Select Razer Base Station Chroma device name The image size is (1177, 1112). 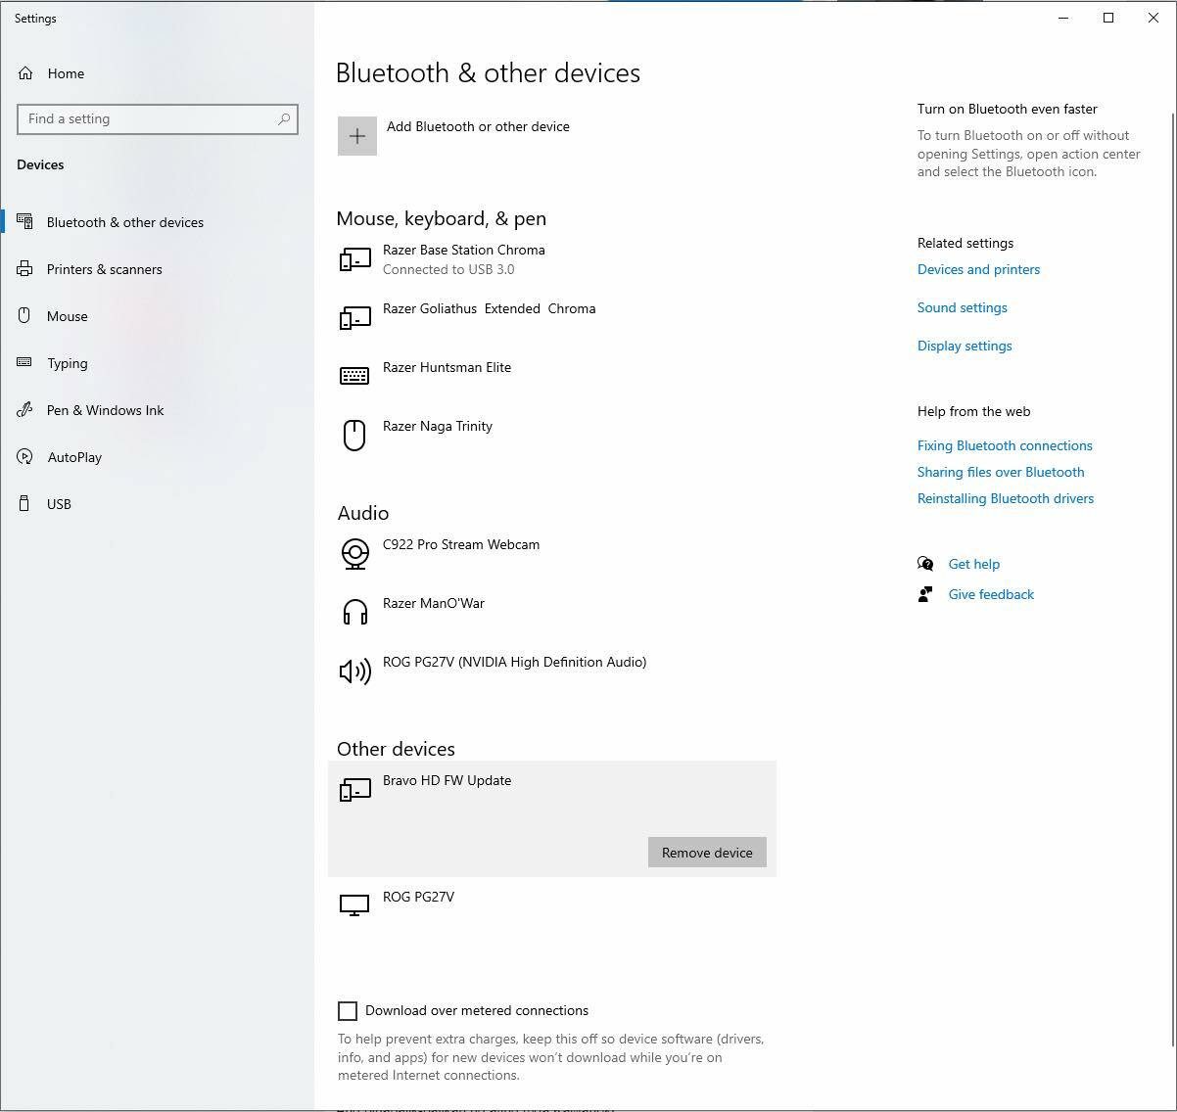click(x=464, y=250)
